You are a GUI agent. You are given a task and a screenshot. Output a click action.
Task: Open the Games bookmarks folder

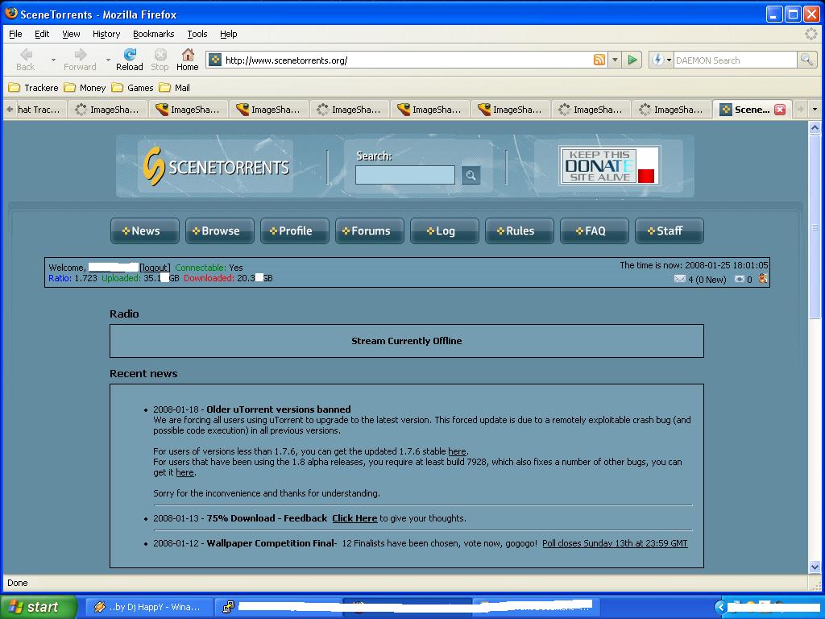coord(133,88)
